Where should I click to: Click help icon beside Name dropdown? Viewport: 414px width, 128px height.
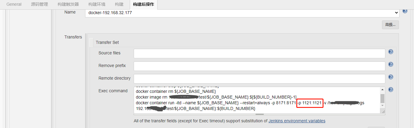pyautogui.click(x=405, y=11)
